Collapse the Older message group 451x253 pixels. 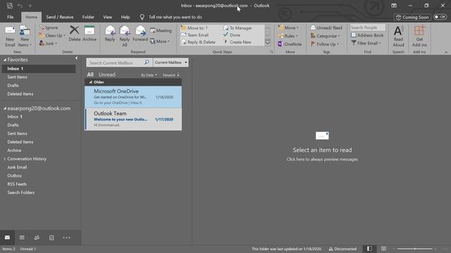pos(91,82)
